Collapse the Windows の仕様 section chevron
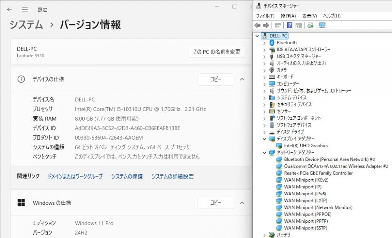This screenshot has width=392, height=238. (242, 203)
